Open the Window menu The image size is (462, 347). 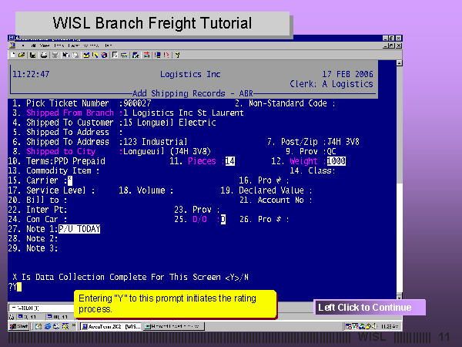coord(91,45)
